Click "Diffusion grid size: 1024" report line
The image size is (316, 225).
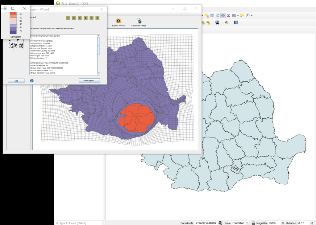[x=39, y=56]
